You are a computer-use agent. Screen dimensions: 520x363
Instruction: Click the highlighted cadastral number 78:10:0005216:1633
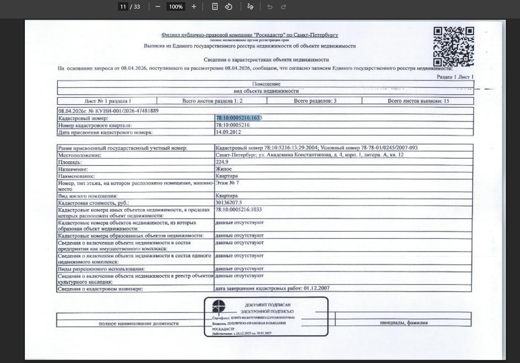tap(239, 118)
